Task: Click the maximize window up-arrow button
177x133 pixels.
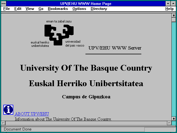Action: click(x=173, y=4)
